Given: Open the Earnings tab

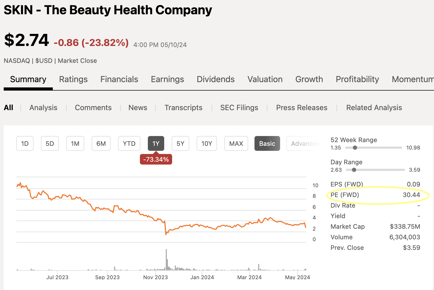Looking at the screenshot, I should pos(167,79).
